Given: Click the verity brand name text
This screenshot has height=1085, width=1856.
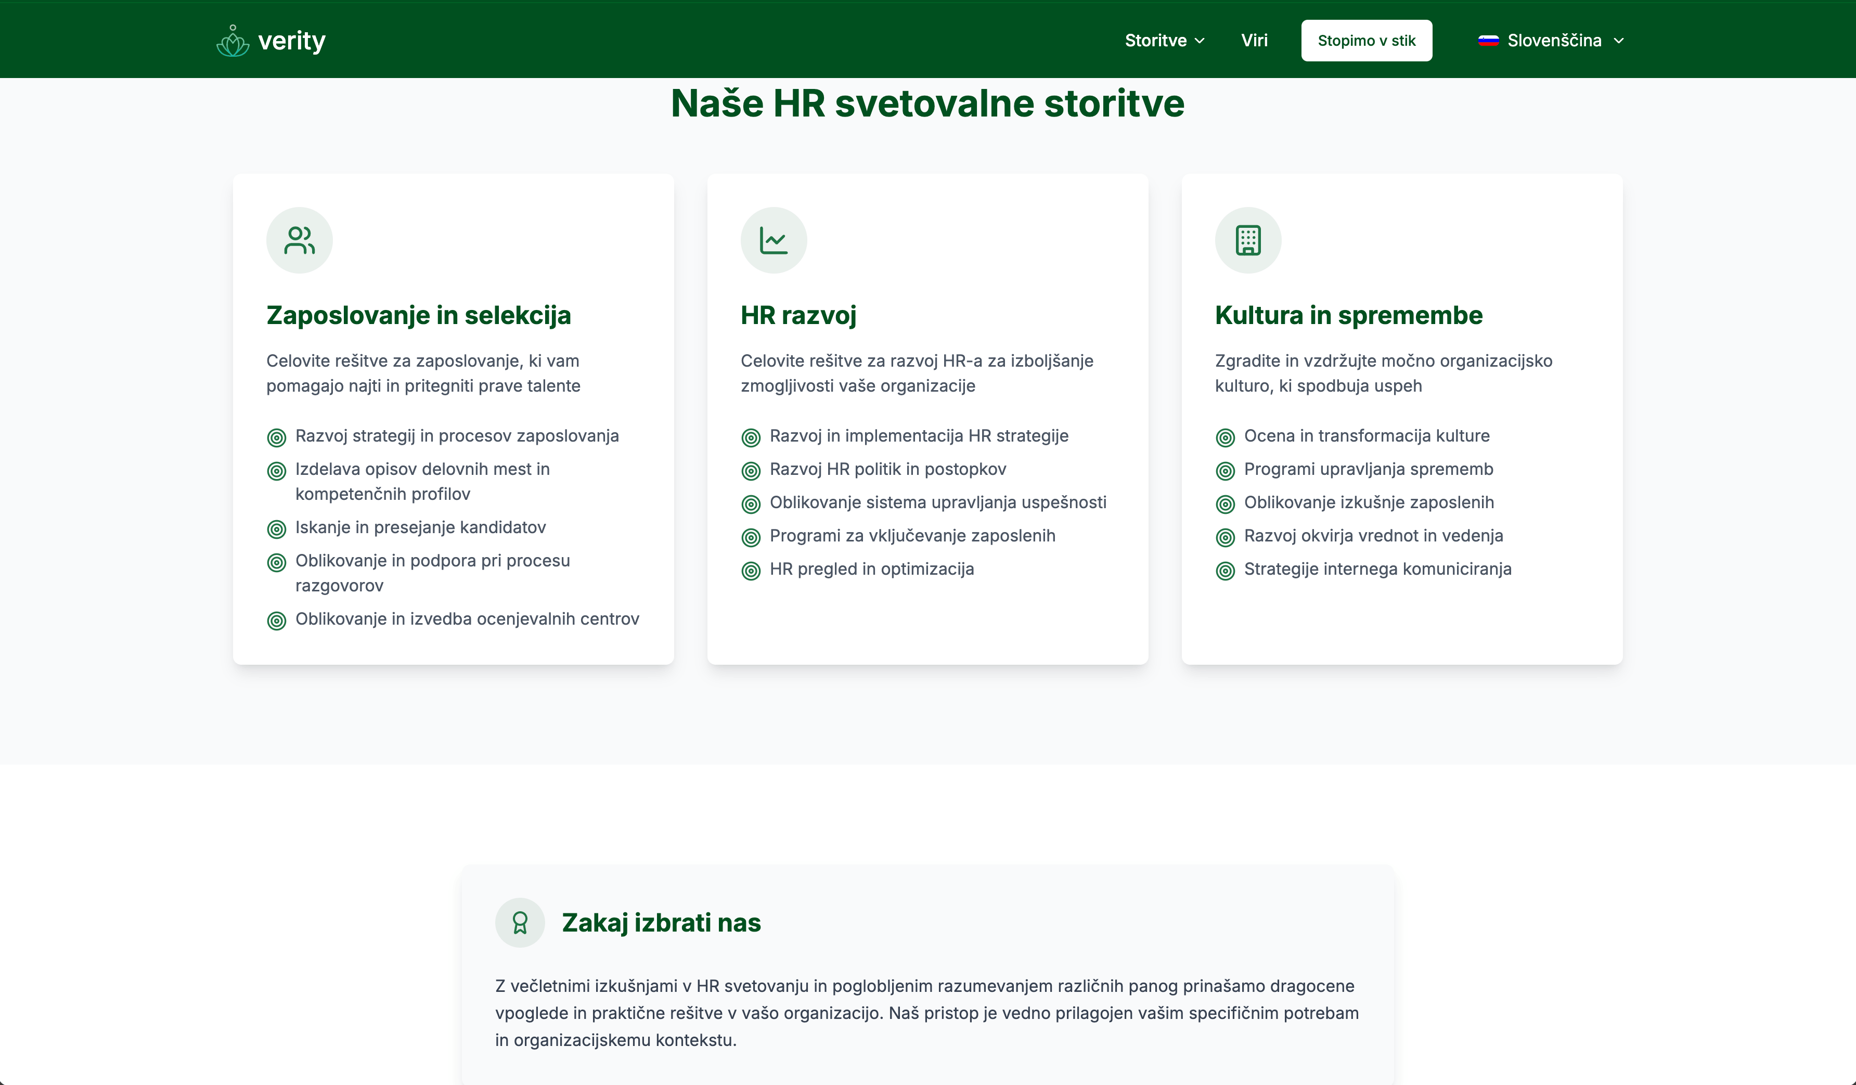Looking at the screenshot, I should pyautogui.click(x=292, y=41).
